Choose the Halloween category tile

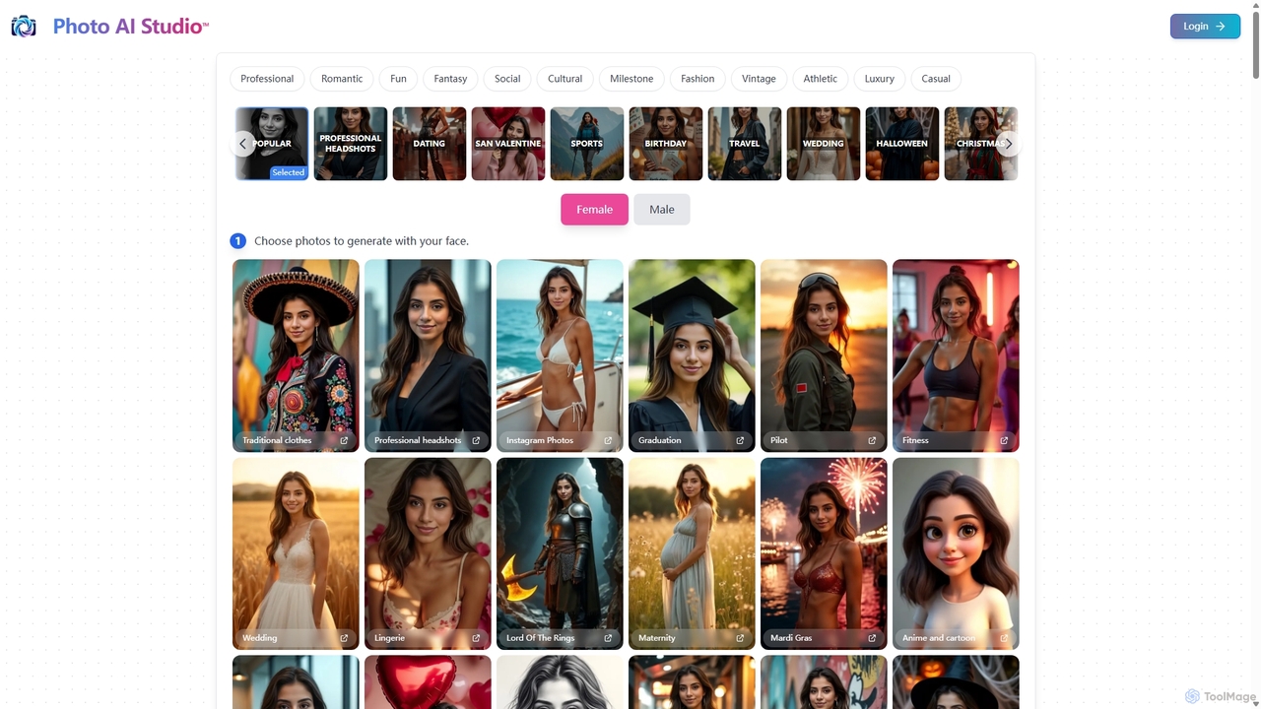(x=902, y=144)
